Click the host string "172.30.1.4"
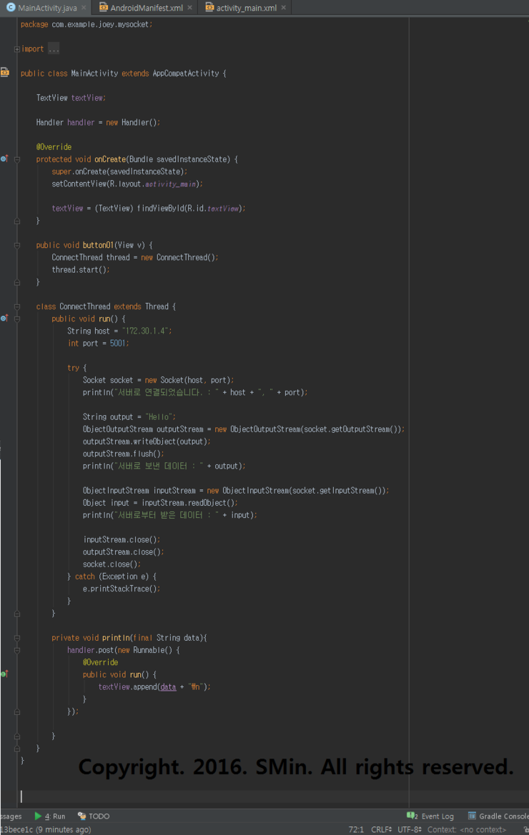 click(145, 331)
